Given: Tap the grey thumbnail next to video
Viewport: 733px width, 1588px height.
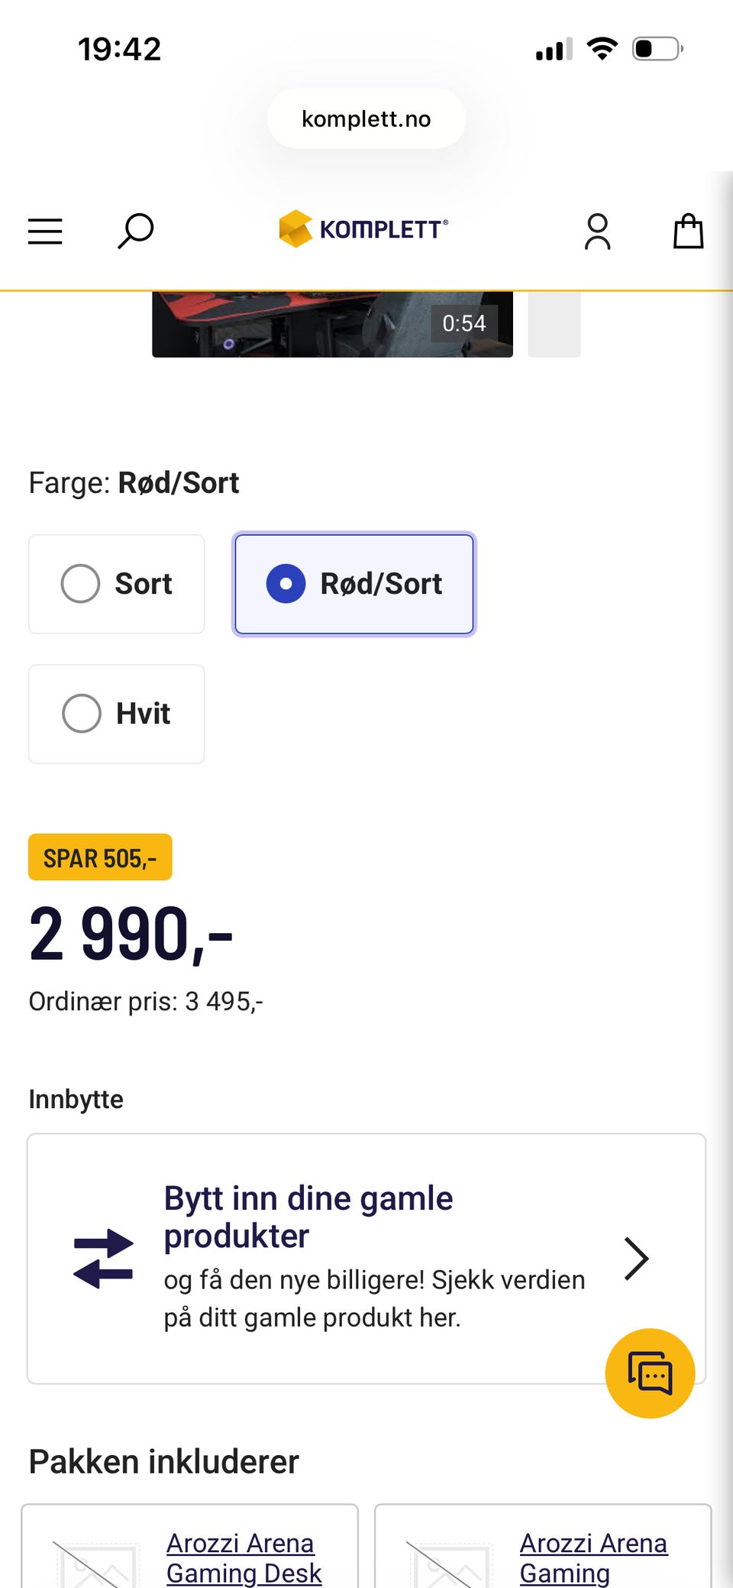Looking at the screenshot, I should click(554, 324).
